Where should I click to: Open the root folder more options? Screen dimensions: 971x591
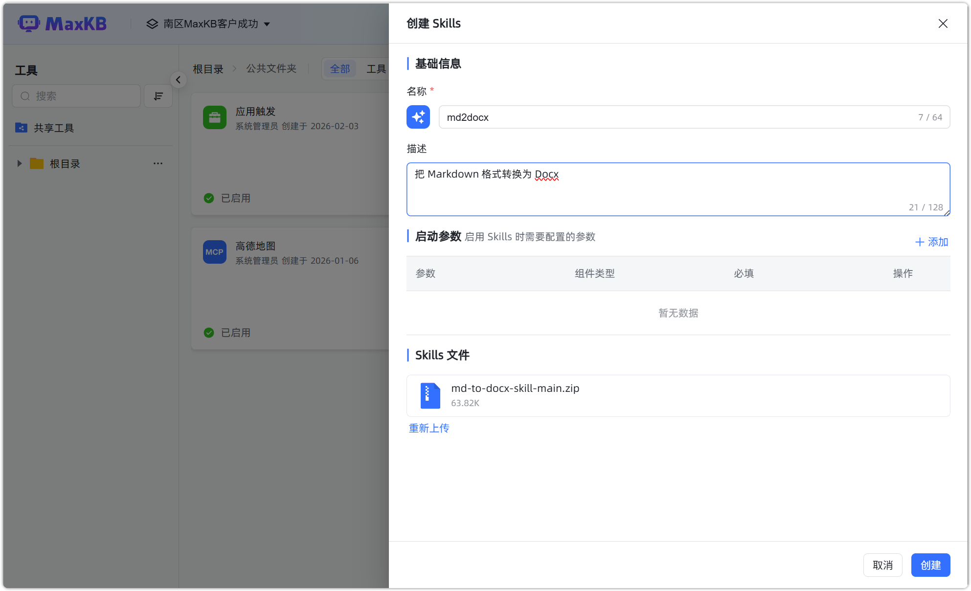(158, 163)
